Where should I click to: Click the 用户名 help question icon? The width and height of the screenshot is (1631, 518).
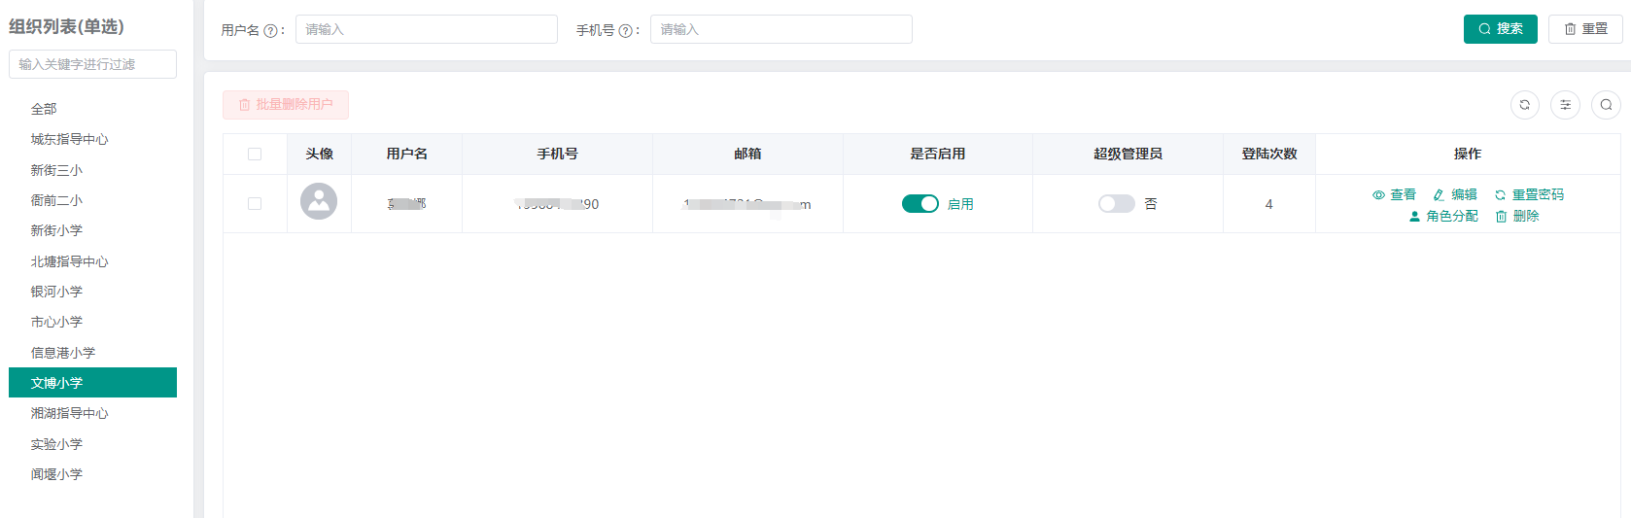coord(270,31)
